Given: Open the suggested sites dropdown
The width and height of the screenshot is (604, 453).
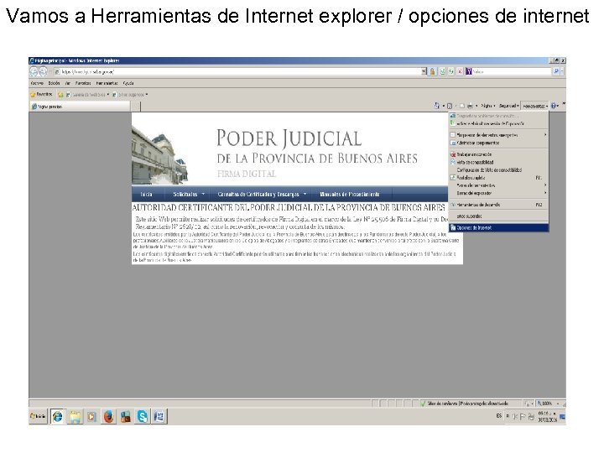Looking at the screenshot, I should (130, 94).
